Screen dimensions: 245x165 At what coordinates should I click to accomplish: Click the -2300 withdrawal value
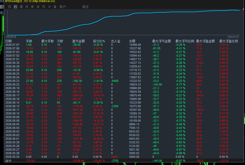115,106
